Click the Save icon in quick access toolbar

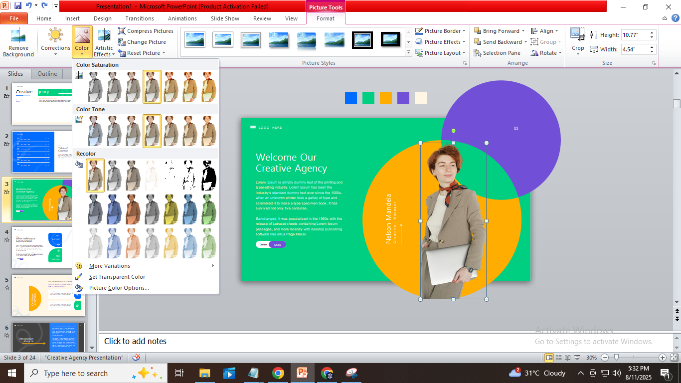click(x=18, y=6)
